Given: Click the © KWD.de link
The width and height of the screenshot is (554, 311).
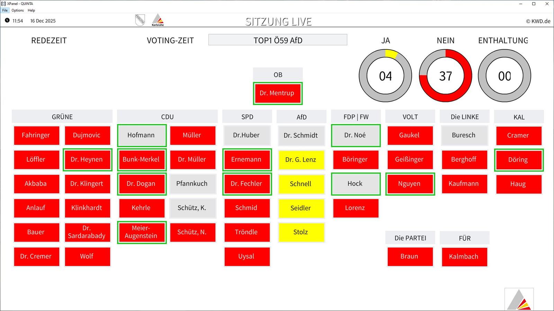Looking at the screenshot, I should click(538, 21).
